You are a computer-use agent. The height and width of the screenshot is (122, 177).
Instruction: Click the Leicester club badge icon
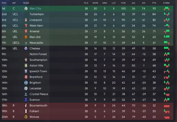(26, 88)
